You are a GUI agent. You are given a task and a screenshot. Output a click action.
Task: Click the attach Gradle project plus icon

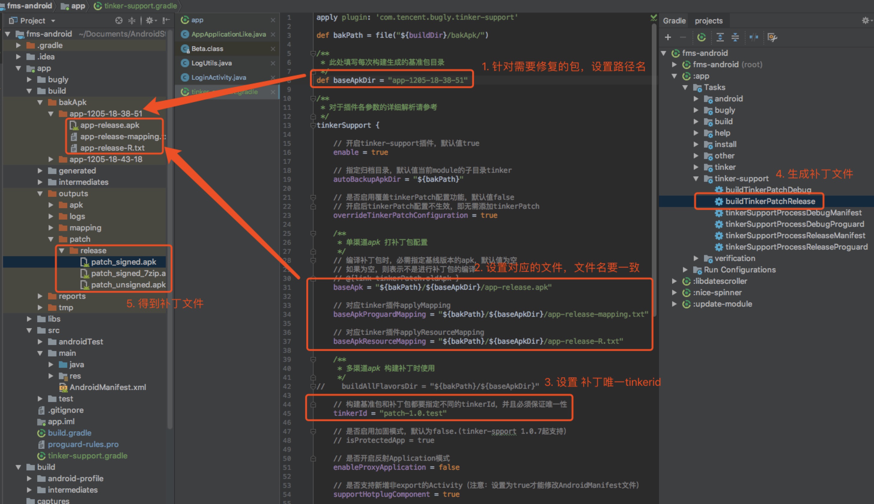[x=668, y=37]
